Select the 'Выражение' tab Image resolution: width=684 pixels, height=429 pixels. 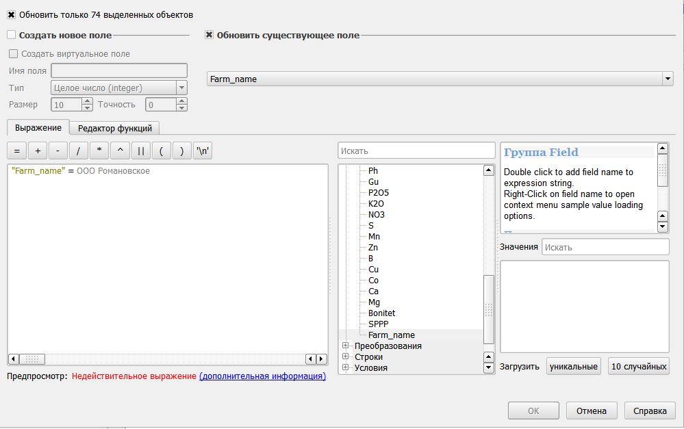(38, 127)
